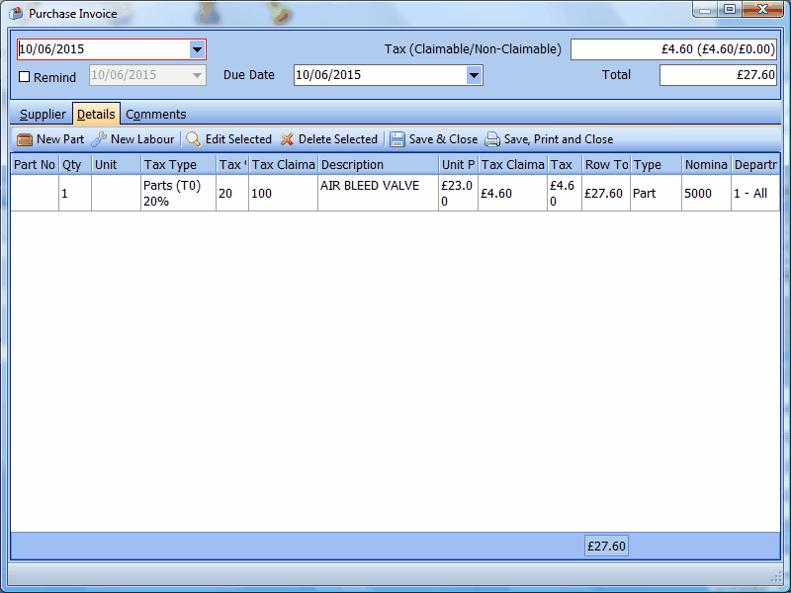Image resolution: width=791 pixels, height=593 pixels.
Task: Open the invoice date dropdown arrow
Action: pos(197,49)
